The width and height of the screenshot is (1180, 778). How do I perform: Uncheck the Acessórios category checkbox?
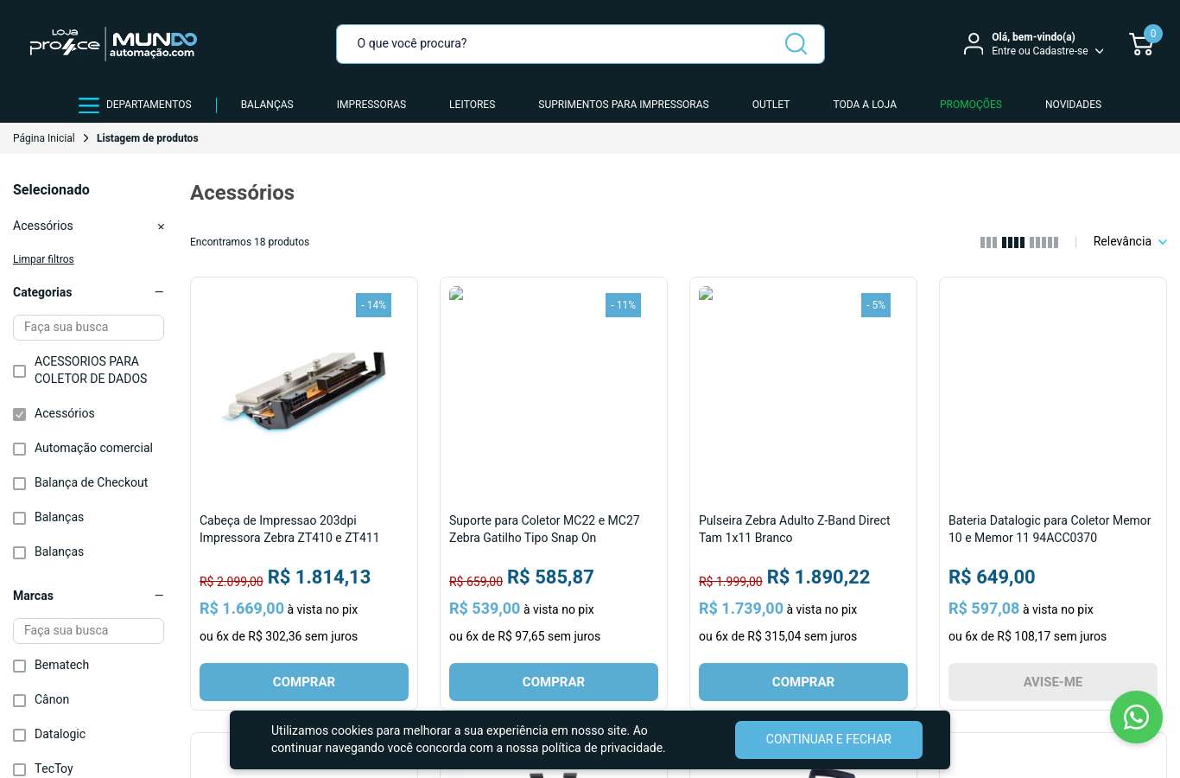pos(20,414)
